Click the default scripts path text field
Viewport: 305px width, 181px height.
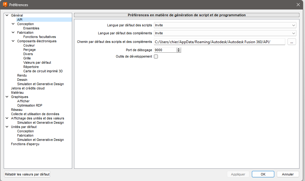pos(219,42)
